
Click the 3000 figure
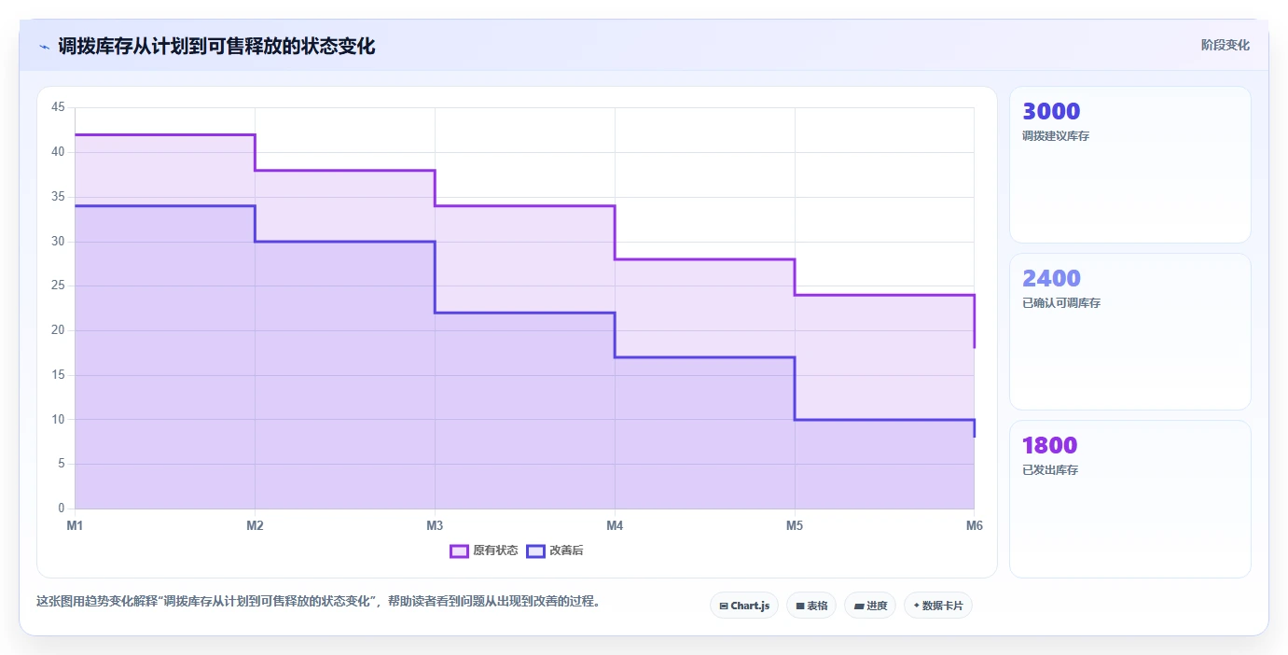tap(1051, 112)
